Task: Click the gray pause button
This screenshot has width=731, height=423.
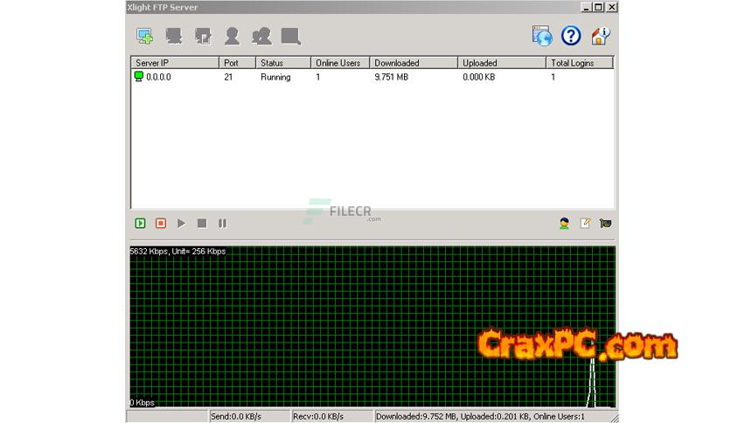Action: point(222,224)
